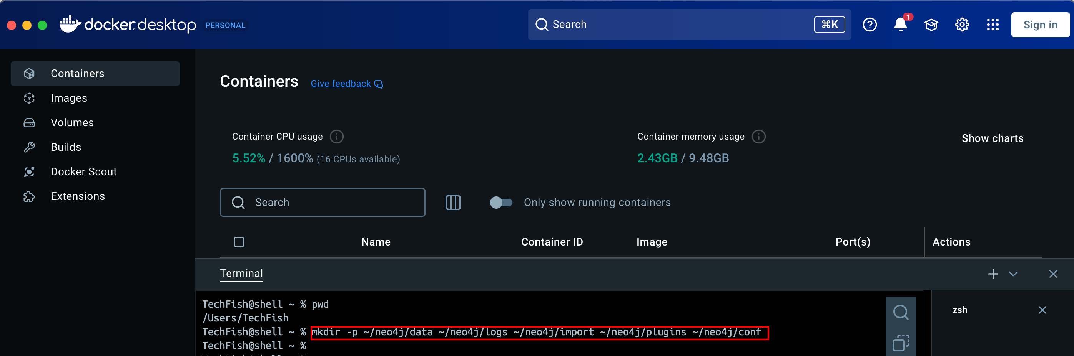Expand the terminal options chevron
This screenshot has width=1074, height=356.
(1013, 274)
